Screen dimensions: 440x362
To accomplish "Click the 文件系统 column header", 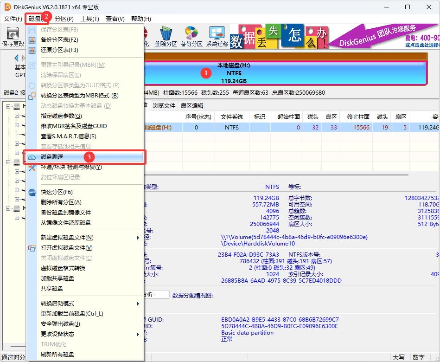I will coord(231,117).
